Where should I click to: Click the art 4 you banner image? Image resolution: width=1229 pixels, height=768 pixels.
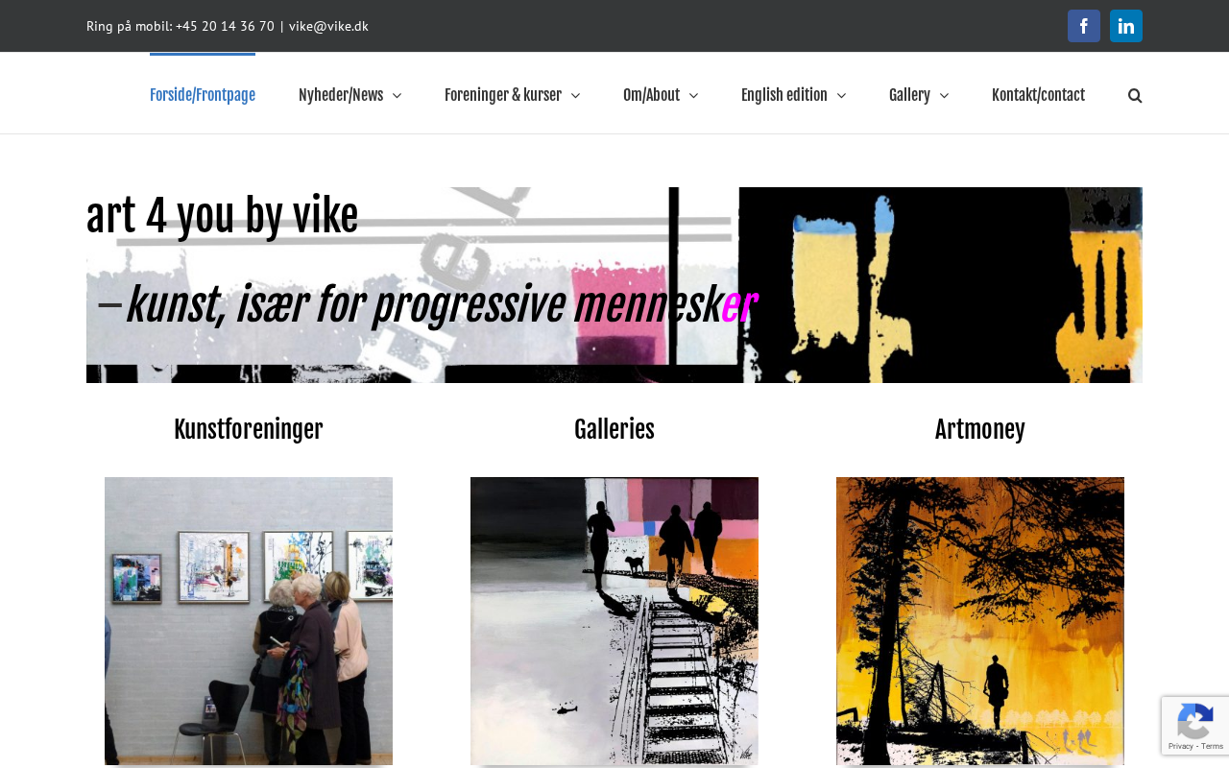pos(614,285)
